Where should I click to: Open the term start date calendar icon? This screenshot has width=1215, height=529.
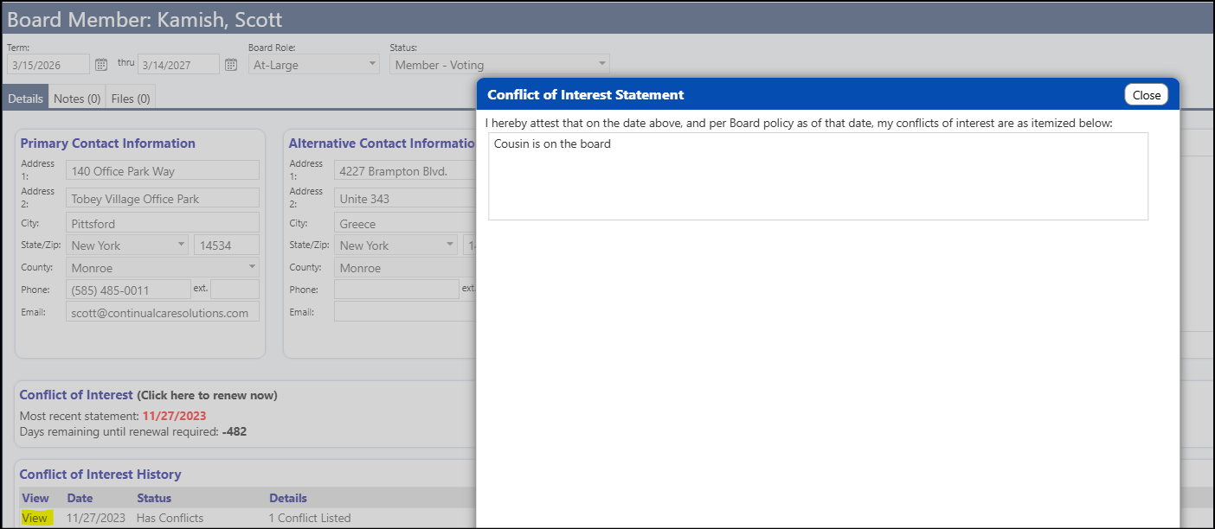pyautogui.click(x=101, y=65)
